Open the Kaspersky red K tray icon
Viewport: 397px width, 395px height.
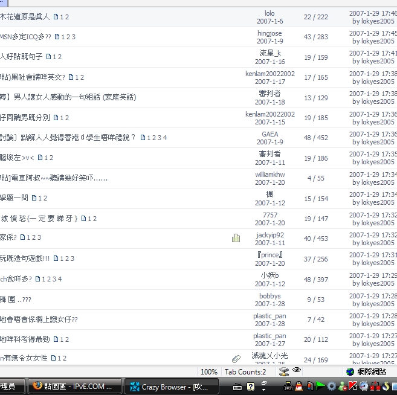tap(353, 386)
